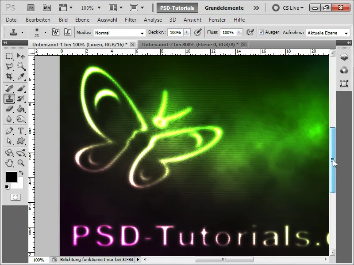354x265 pixels.
Task: Toggle tablet pressure for opacity
Action: (x=198, y=32)
